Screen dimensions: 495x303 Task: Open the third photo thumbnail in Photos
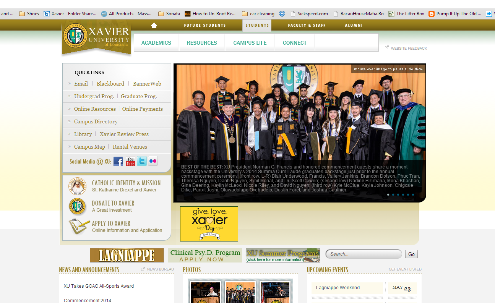(x=275, y=292)
